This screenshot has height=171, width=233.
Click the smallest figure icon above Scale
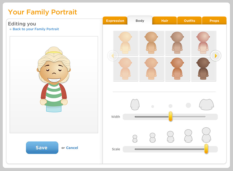click(135, 139)
